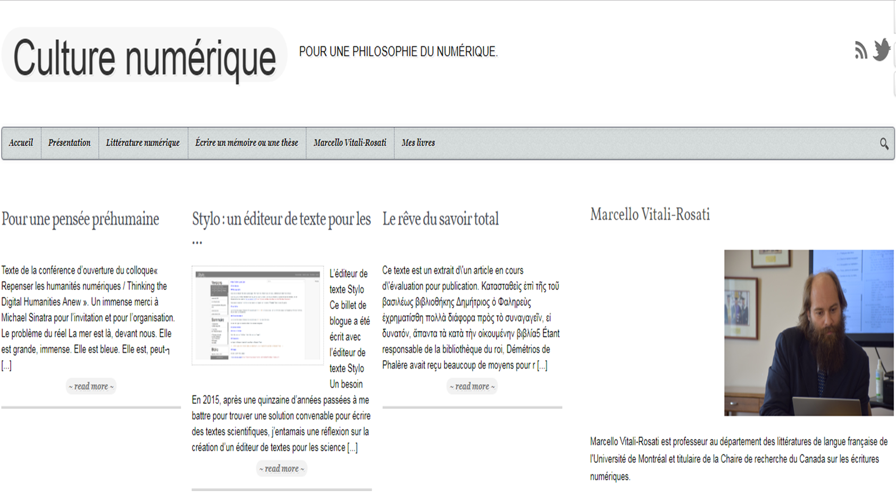The width and height of the screenshot is (896, 499).
Task: Open the Mes livres menu item
Action: click(x=418, y=143)
